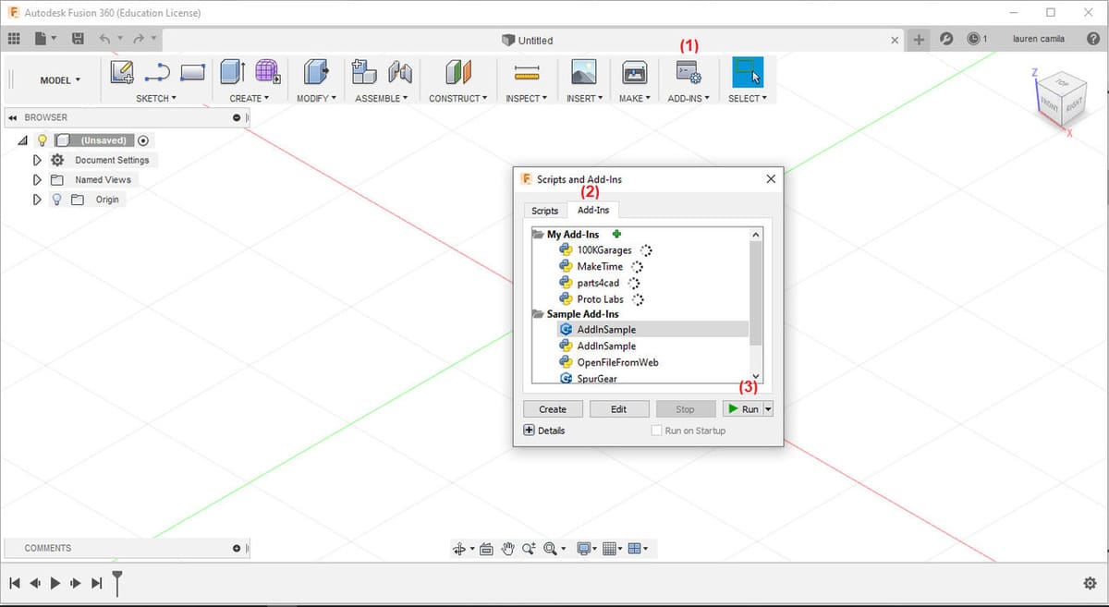Collapse the BROWSER panel arrows
Image resolution: width=1109 pixels, height=607 pixels.
[x=13, y=117]
